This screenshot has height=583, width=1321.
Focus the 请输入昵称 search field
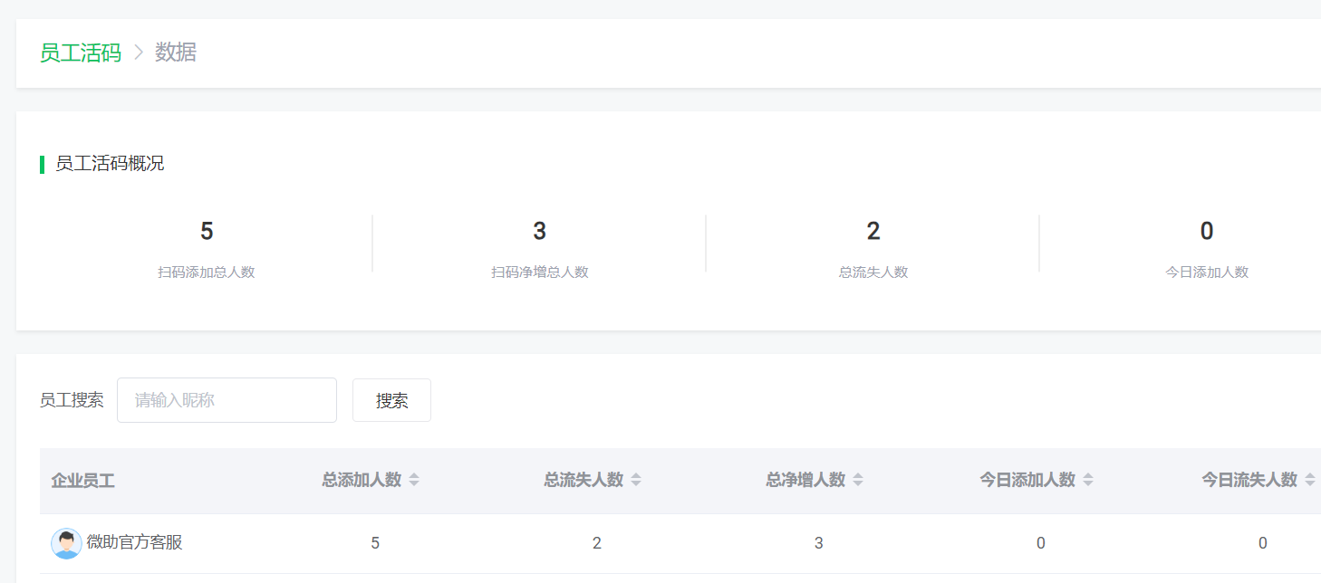coord(227,400)
